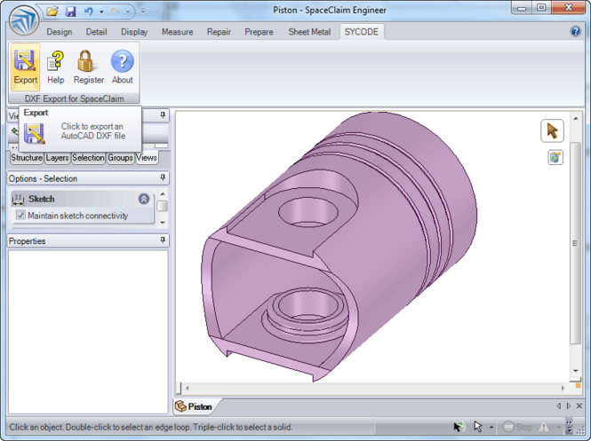The width and height of the screenshot is (591, 441).
Task: Click the Register padlock icon
Action: point(89,67)
